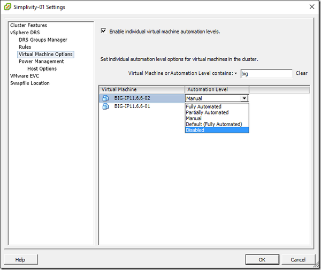The width and height of the screenshot is (321, 270).
Task: Clear the virtual machine filter
Action: [x=301, y=73]
